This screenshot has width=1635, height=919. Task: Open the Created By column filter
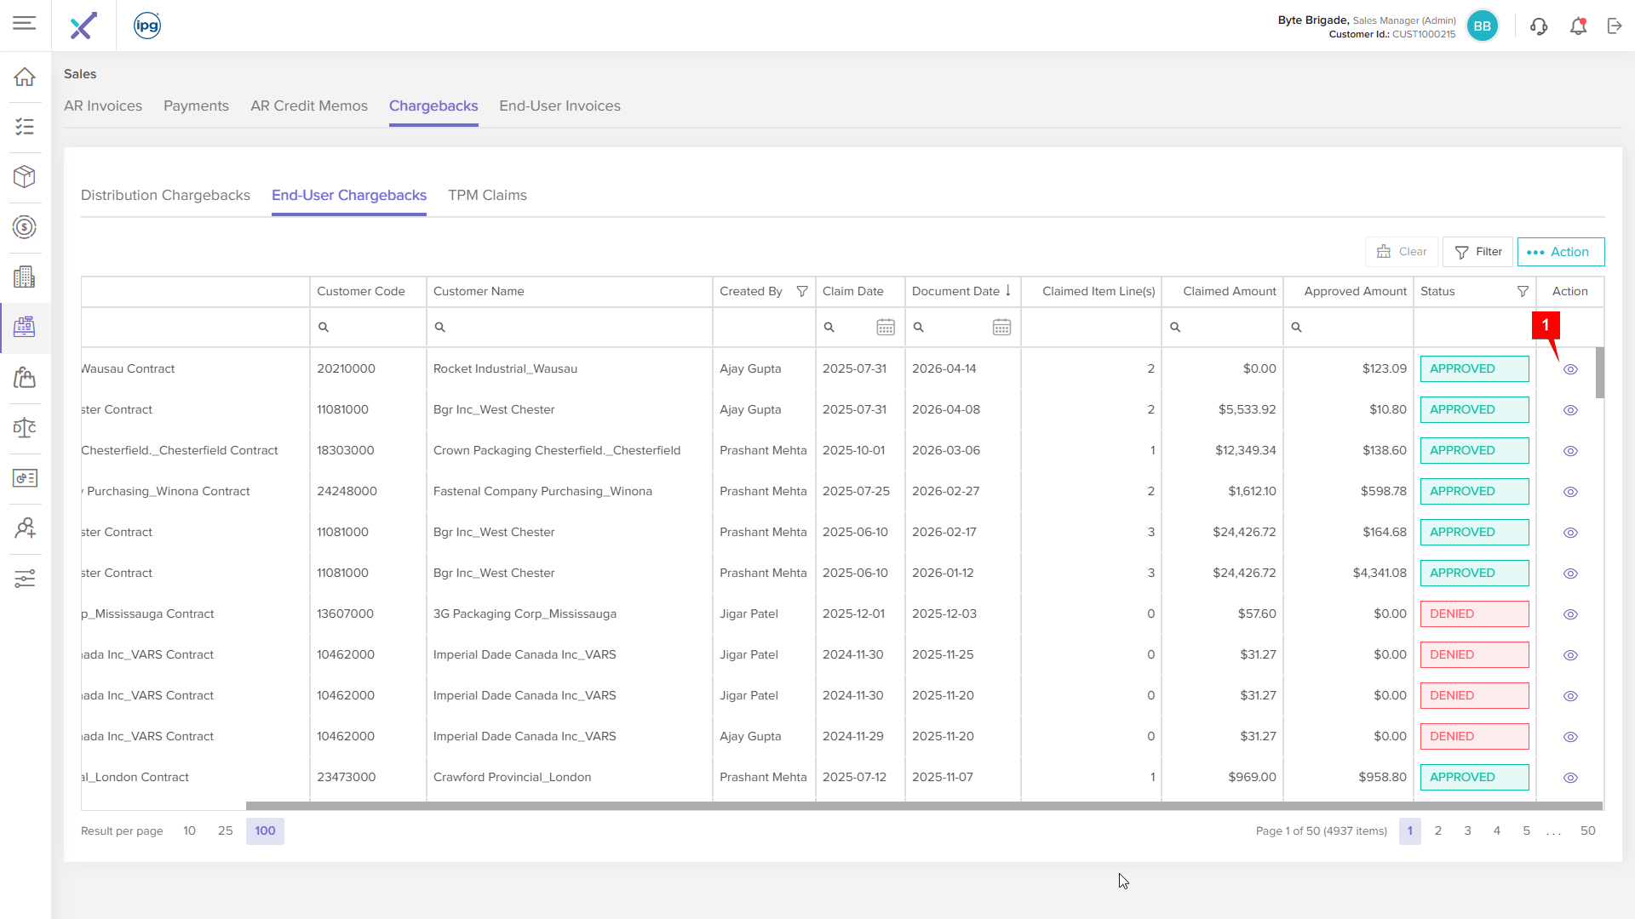[802, 291]
